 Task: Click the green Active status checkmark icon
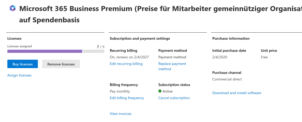pyautogui.click(x=160, y=91)
